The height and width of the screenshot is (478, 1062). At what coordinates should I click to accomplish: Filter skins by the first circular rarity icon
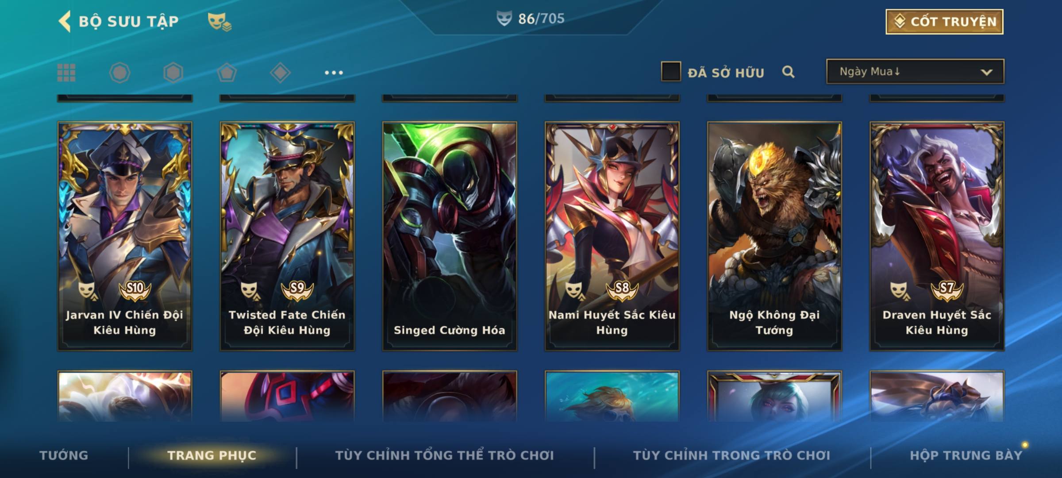[x=119, y=73]
